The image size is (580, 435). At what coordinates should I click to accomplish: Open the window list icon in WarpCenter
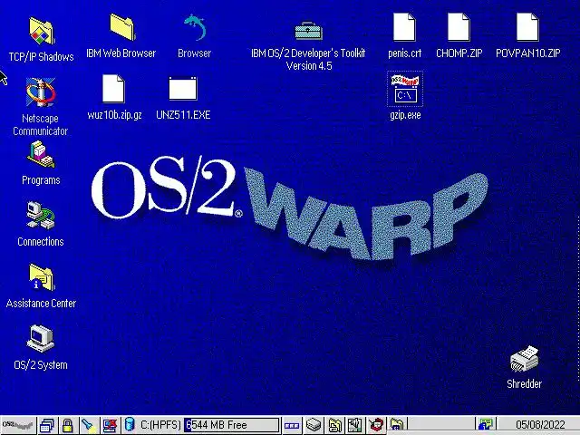tap(47, 425)
